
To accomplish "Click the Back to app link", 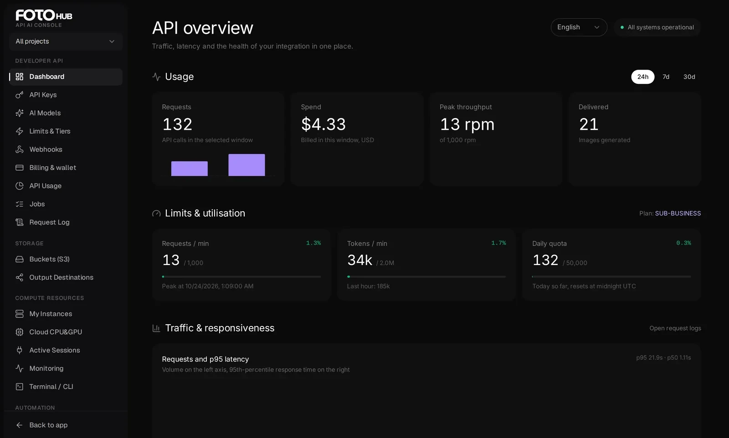I will tap(66, 425).
